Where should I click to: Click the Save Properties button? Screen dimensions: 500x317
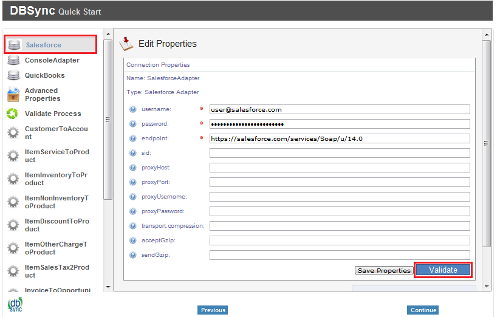[x=384, y=270]
